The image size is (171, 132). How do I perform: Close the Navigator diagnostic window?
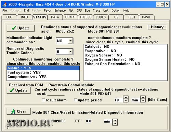click(167, 4)
